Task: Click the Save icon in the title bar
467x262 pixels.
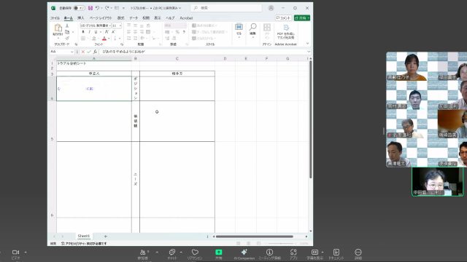Action: tap(90, 8)
